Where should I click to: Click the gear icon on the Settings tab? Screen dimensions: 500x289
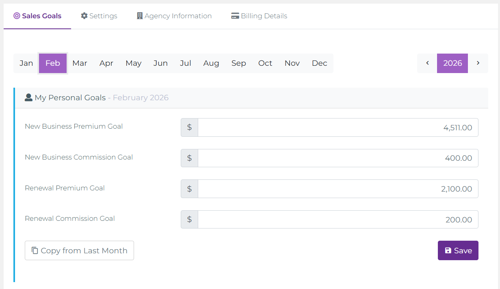click(x=84, y=15)
